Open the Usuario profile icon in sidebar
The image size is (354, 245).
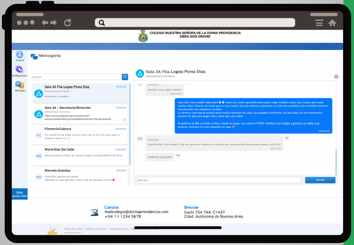click(x=20, y=55)
